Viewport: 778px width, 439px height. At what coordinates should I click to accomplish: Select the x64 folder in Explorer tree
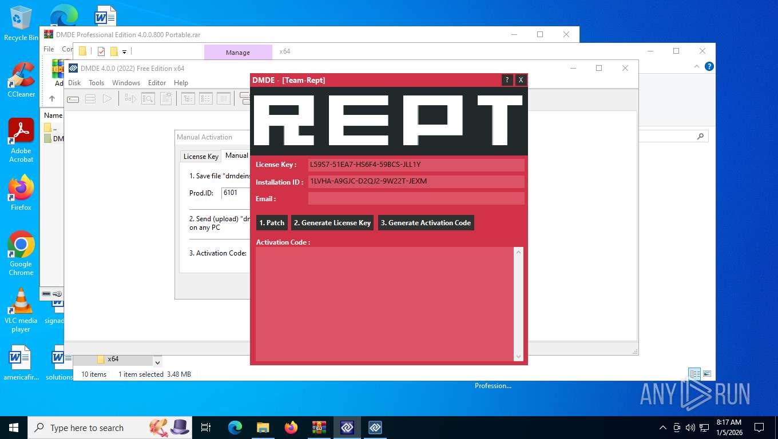tap(113, 359)
